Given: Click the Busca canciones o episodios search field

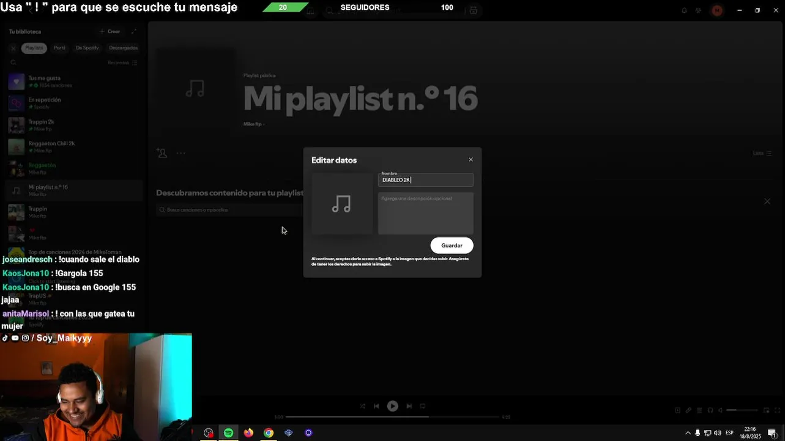Looking at the screenshot, I should click(x=229, y=209).
